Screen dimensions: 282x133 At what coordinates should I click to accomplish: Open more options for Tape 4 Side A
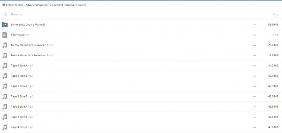255,127
